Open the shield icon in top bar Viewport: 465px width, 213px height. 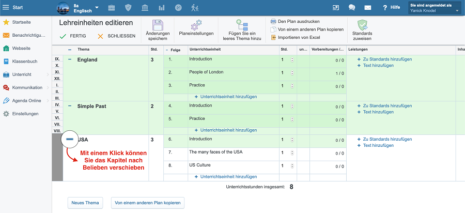[128, 8]
